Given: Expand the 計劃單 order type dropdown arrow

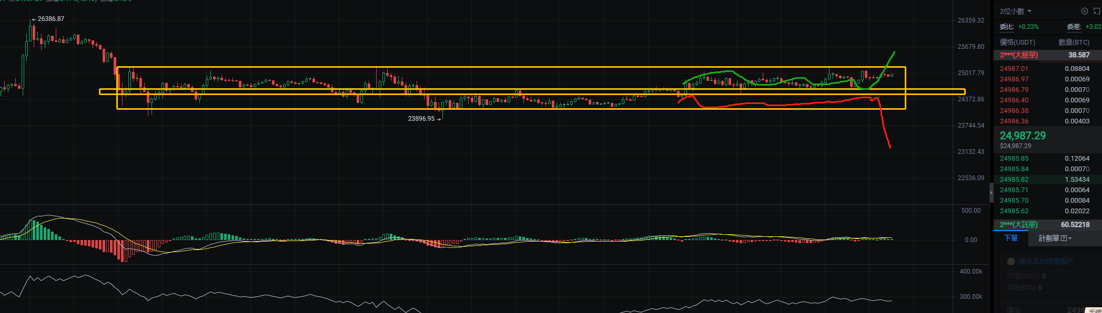Looking at the screenshot, I should (x=1070, y=238).
